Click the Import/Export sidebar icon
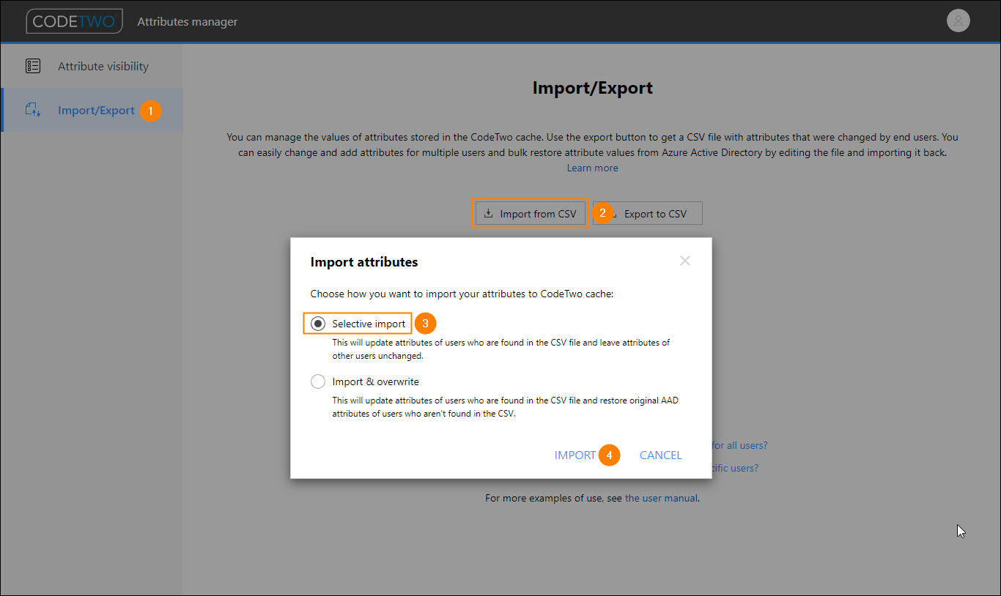This screenshot has height=596, width=1001. click(x=33, y=110)
